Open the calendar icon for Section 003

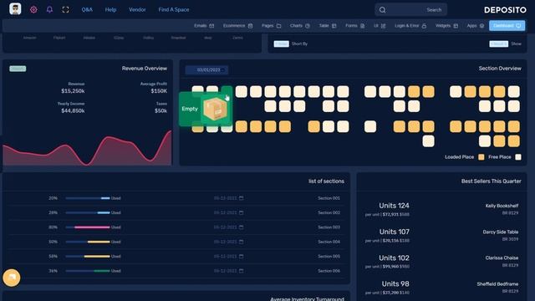coord(242,227)
